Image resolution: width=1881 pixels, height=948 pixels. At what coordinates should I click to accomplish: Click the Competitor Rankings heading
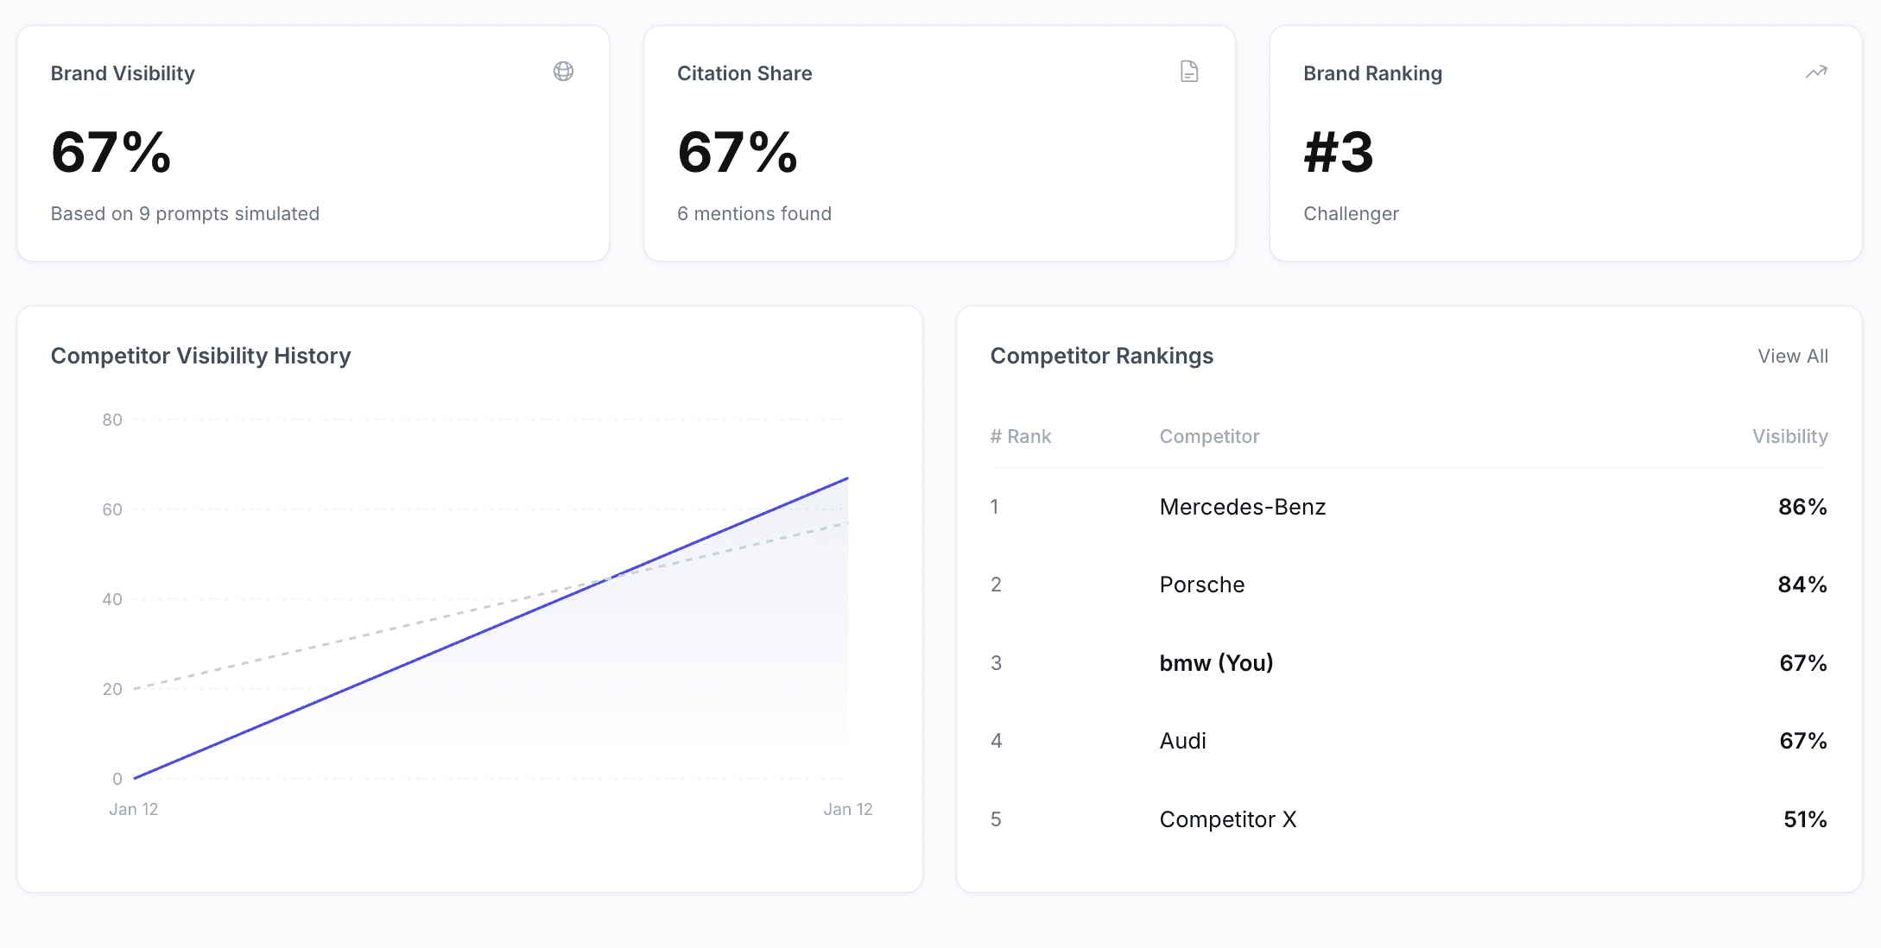click(x=1103, y=355)
